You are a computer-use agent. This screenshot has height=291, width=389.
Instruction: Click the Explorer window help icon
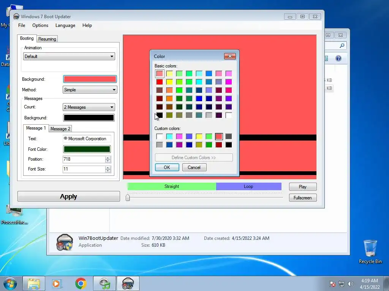click(x=338, y=58)
